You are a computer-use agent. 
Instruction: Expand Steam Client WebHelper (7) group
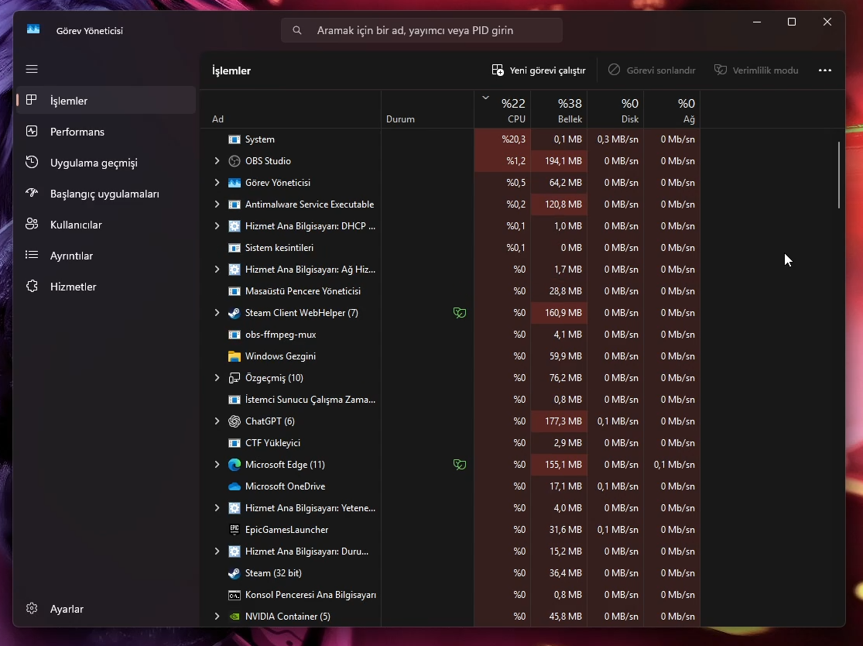point(217,313)
